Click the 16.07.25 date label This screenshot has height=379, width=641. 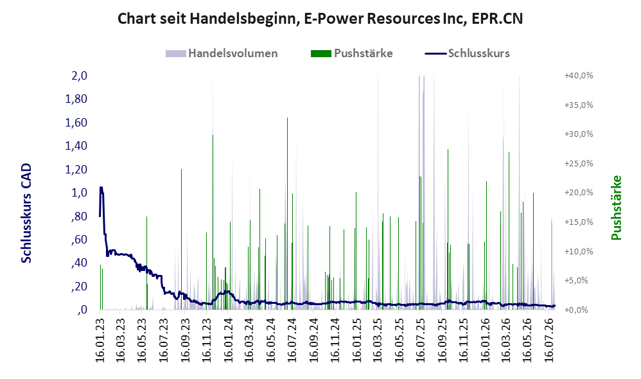click(x=420, y=340)
